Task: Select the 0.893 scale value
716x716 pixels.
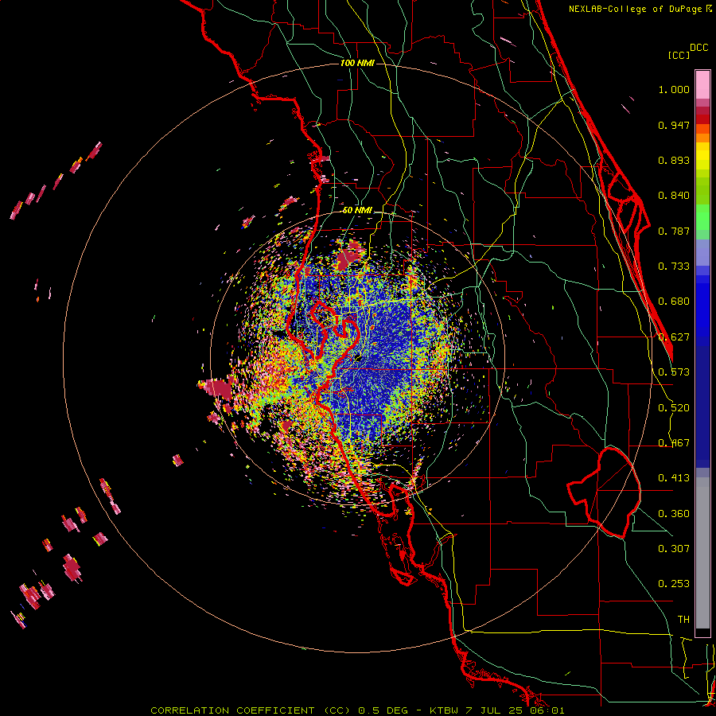Action: (x=674, y=160)
